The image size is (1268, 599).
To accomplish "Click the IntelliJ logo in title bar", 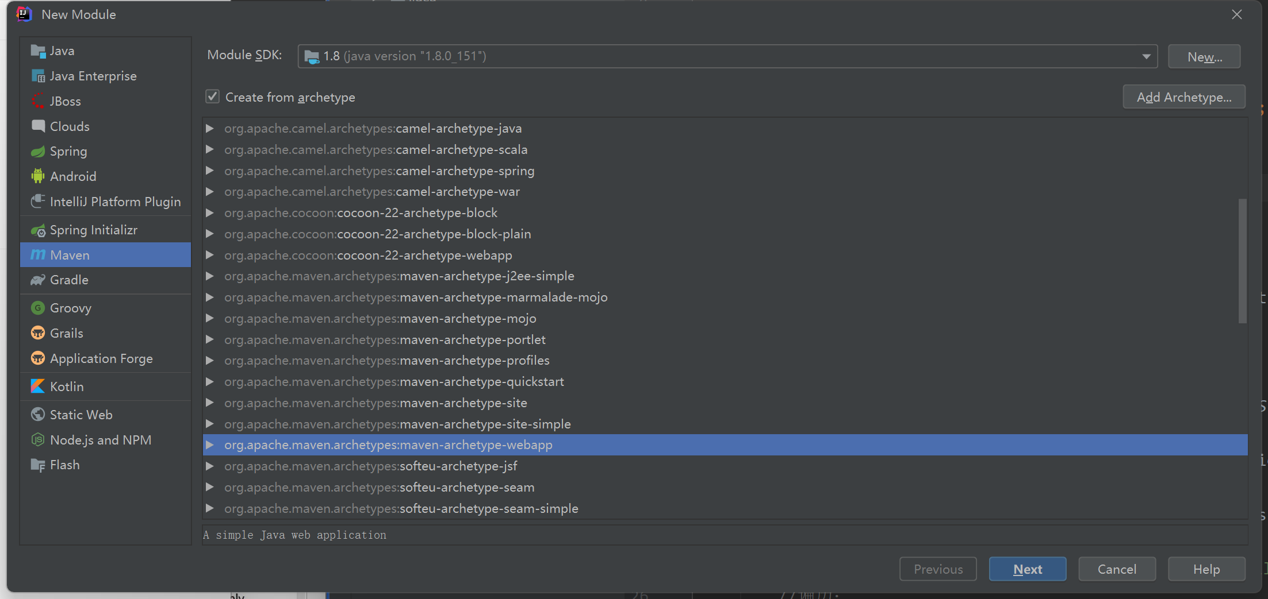I will [24, 14].
